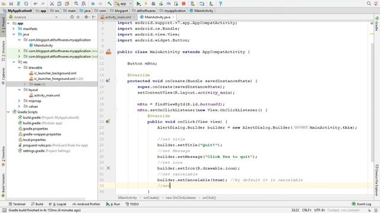Toggle the 1: Project side panel
Screen dimensions: 380x213
(3, 25)
